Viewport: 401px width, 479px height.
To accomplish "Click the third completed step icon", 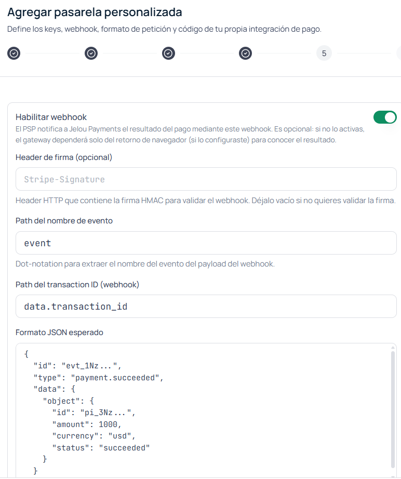I will click(168, 54).
